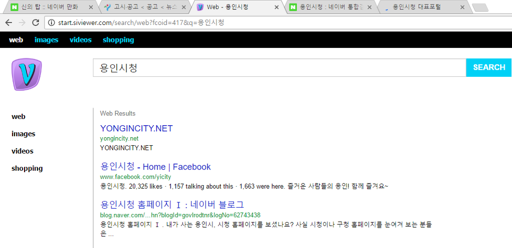Click the www.facebook.com/yicity URL

click(x=135, y=177)
